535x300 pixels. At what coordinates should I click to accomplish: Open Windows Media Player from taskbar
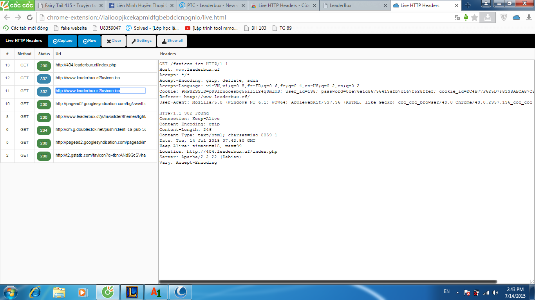(x=82, y=292)
